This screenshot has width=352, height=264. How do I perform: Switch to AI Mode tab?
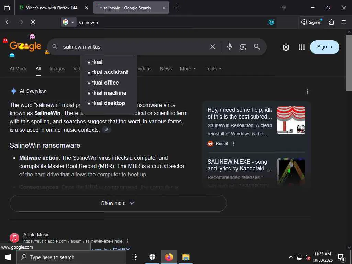(19, 69)
